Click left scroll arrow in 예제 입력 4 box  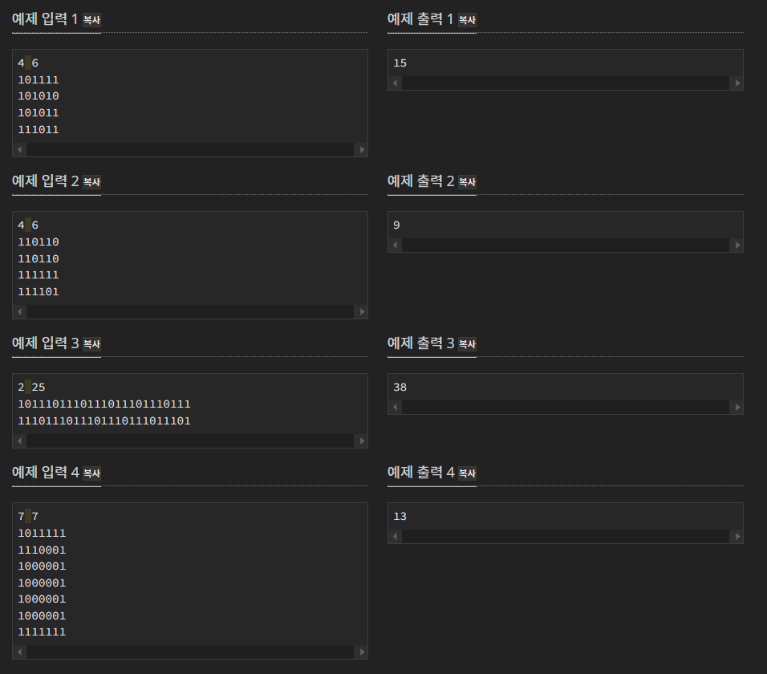[x=19, y=652]
